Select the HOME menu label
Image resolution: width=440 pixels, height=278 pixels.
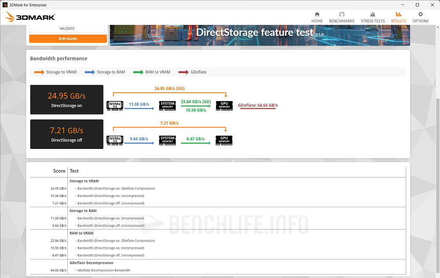point(317,21)
